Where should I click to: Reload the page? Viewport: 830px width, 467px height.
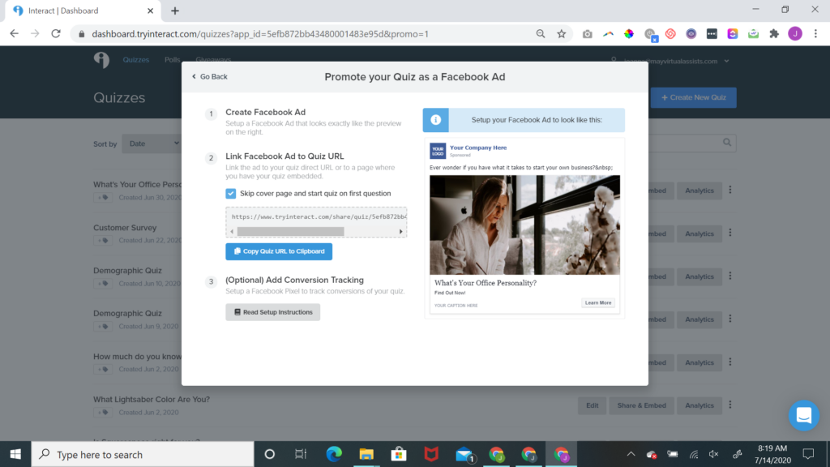(56, 34)
